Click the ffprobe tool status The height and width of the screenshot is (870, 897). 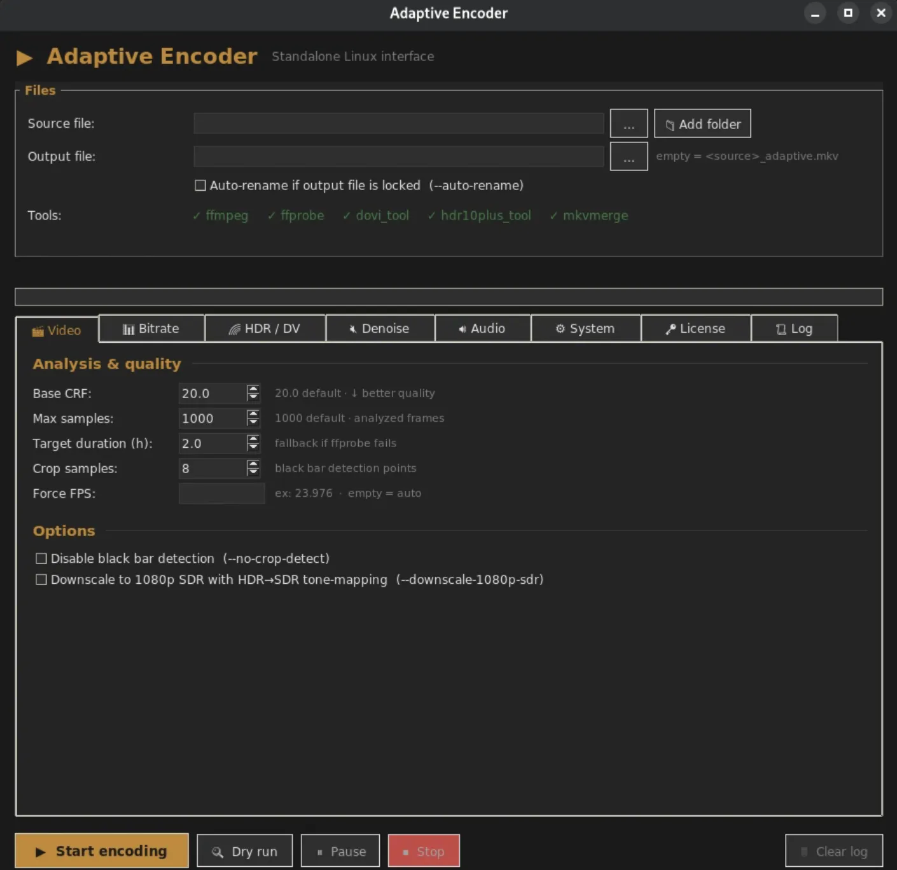click(296, 216)
